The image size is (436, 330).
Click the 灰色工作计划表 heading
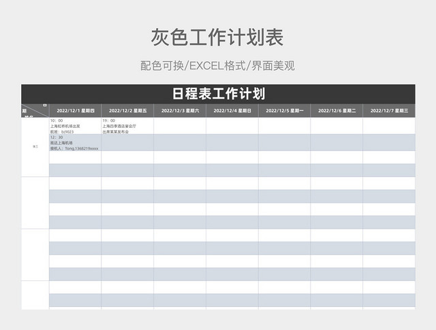(x=217, y=37)
